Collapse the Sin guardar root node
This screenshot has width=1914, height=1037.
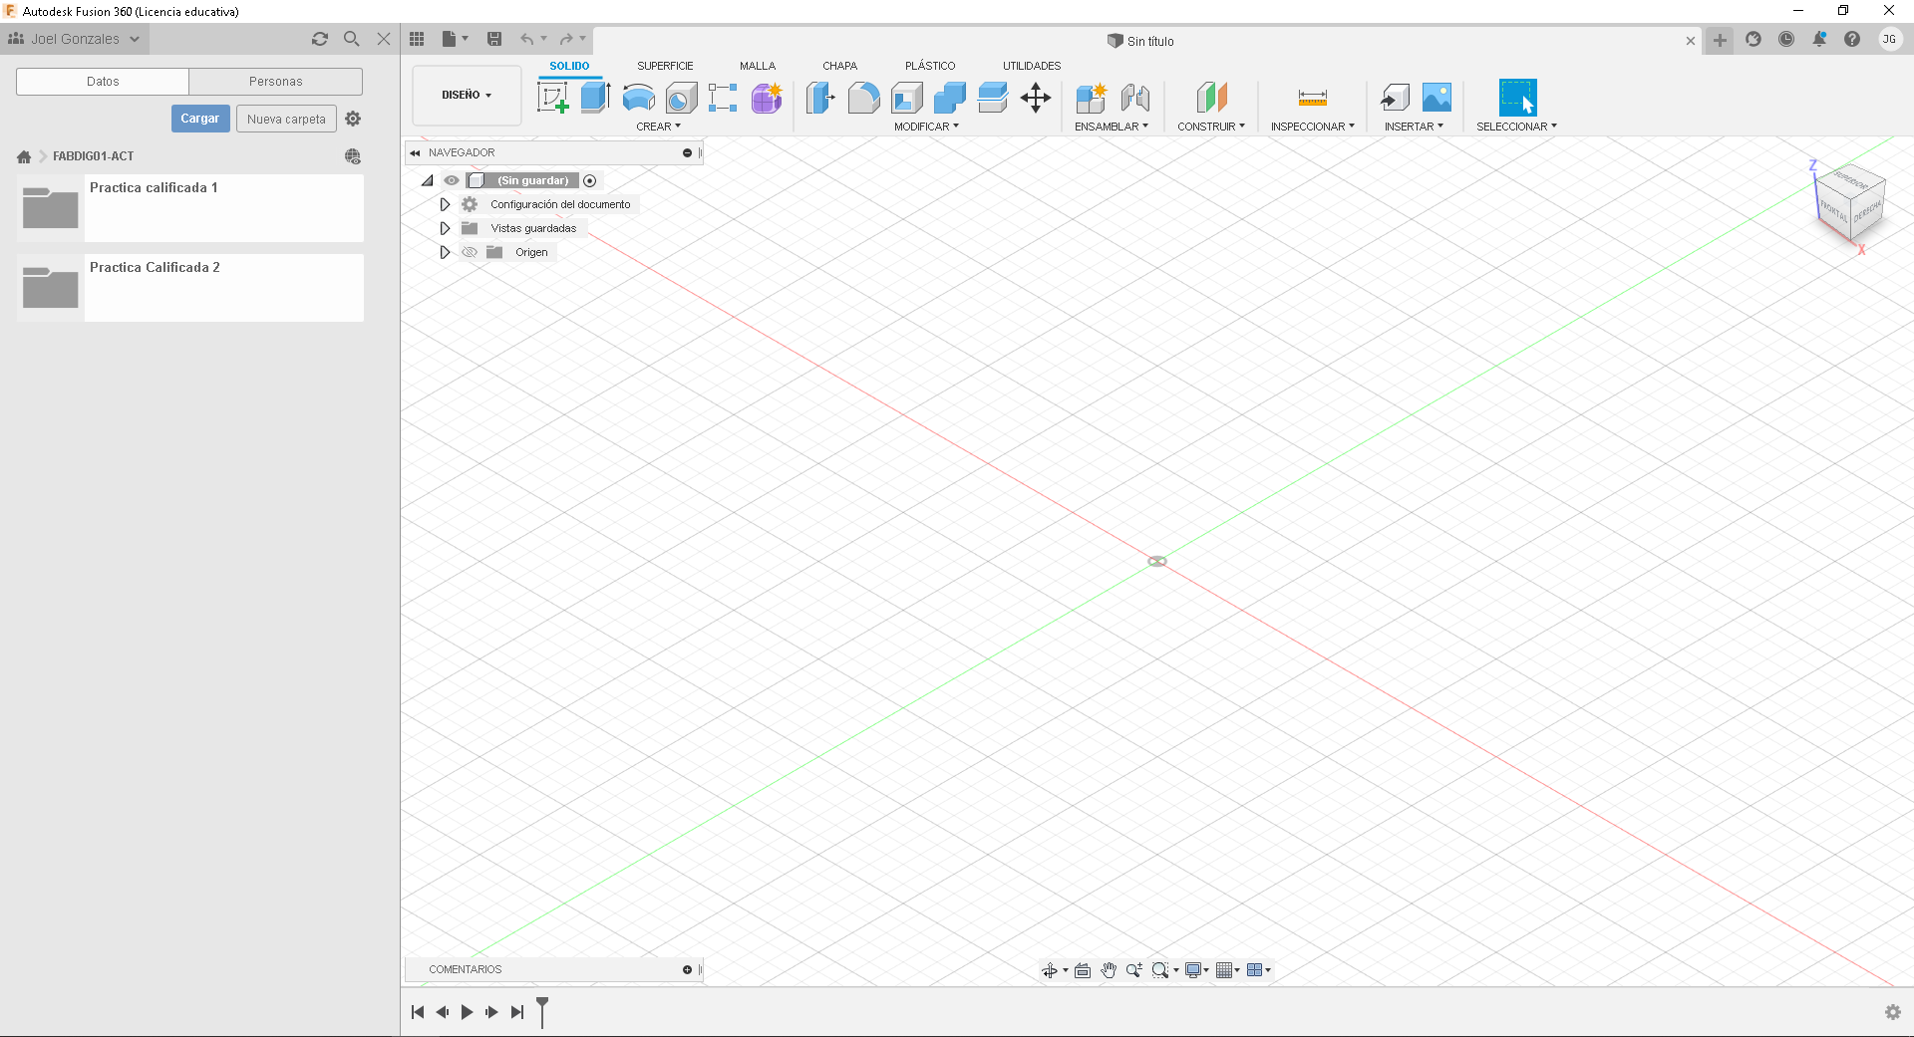(428, 180)
